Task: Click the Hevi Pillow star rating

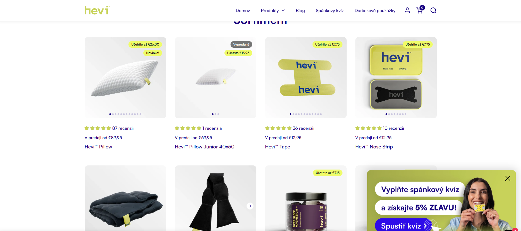Action: (x=98, y=128)
